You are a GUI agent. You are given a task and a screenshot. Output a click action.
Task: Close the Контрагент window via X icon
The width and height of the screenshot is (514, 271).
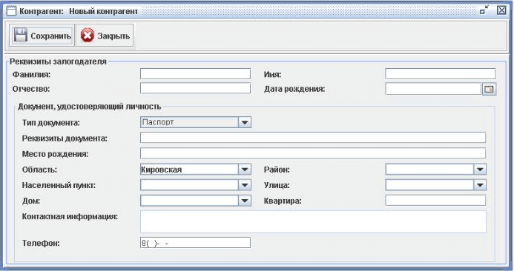coord(501,10)
